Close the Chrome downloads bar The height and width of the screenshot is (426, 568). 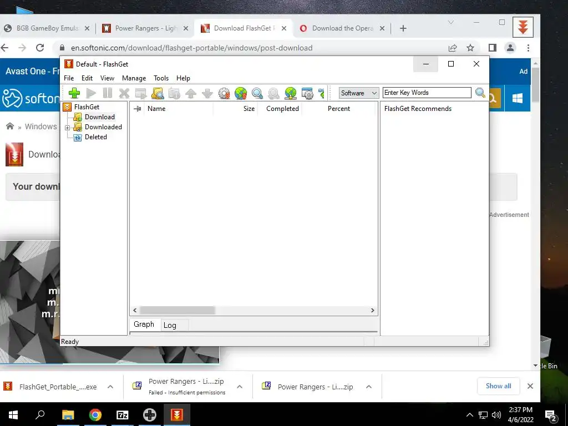[530, 386]
